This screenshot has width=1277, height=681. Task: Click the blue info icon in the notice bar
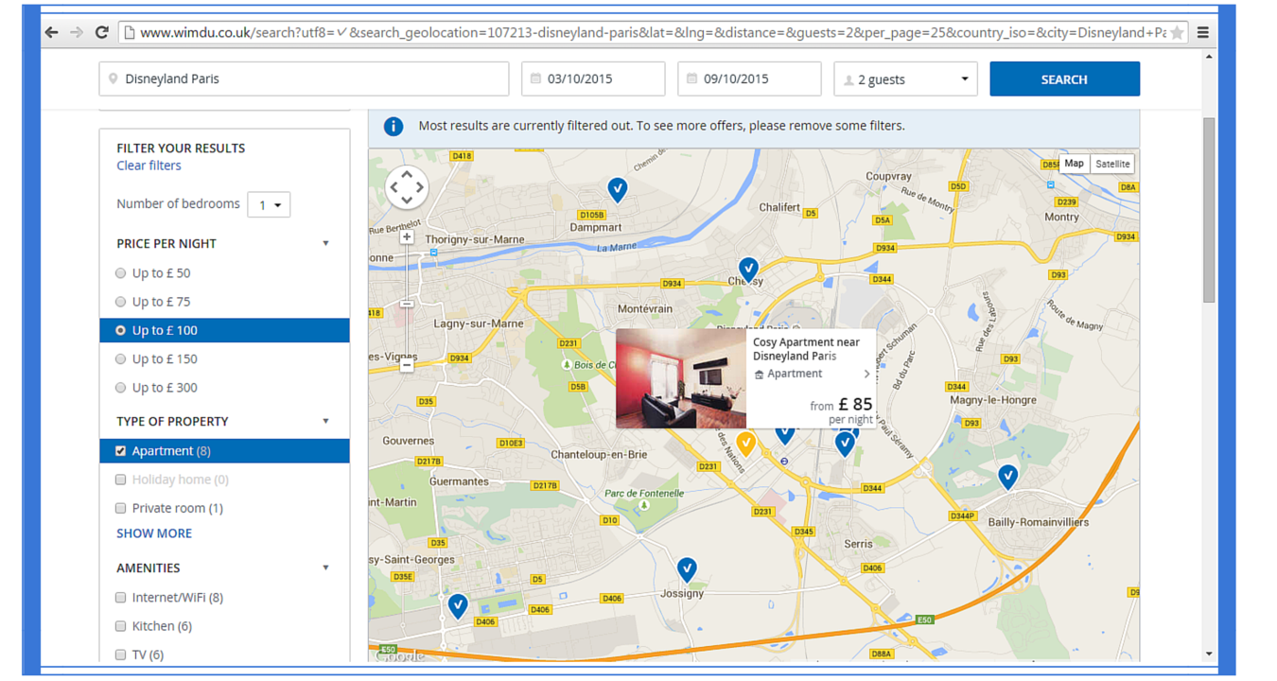[x=394, y=126]
